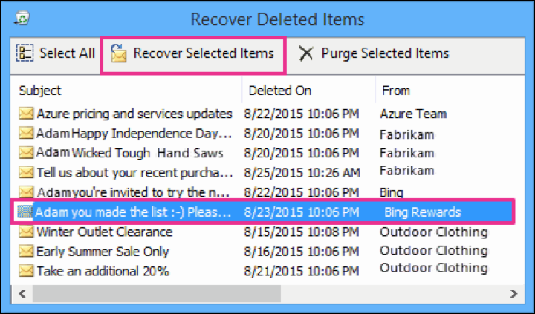
Task: Click the Purge Selected Items X icon
Action: pos(305,53)
